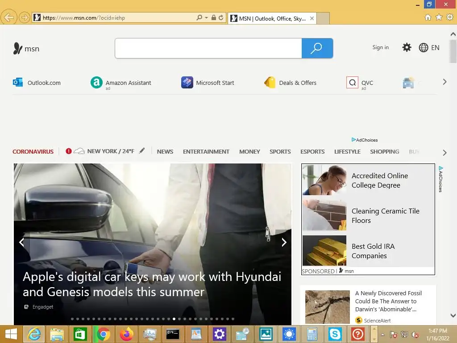Launch Google Chrome from taskbar
Image resolution: width=457 pixels, height=343 pixels.
coord(103,334)
